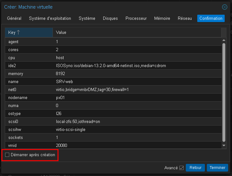This screenshot has width=232, height=176.
Task: Switch to Système d'exploitation tab
Action: (x=50, y=19)
